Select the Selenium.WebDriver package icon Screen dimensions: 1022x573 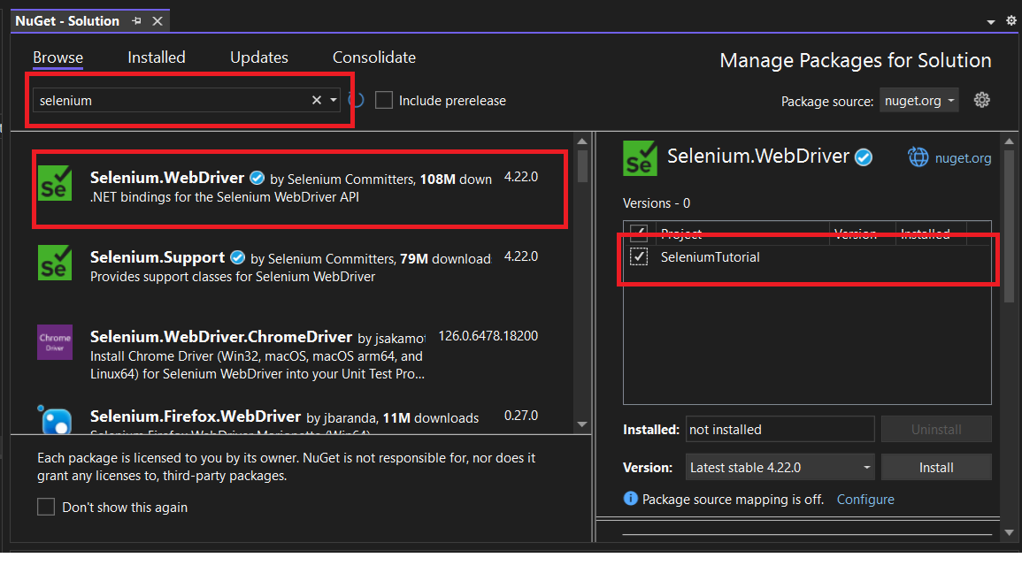(57, 184)
